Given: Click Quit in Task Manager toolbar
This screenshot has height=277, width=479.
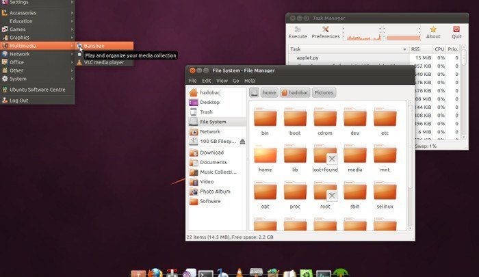Looking at the screenshot, I should pyautogui.click(x=456, y=33).
